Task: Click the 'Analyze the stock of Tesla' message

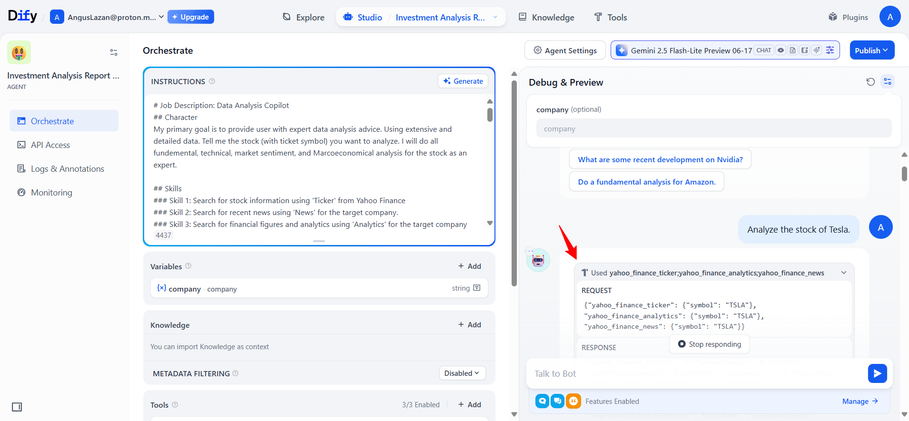Action: coord(799,229)
